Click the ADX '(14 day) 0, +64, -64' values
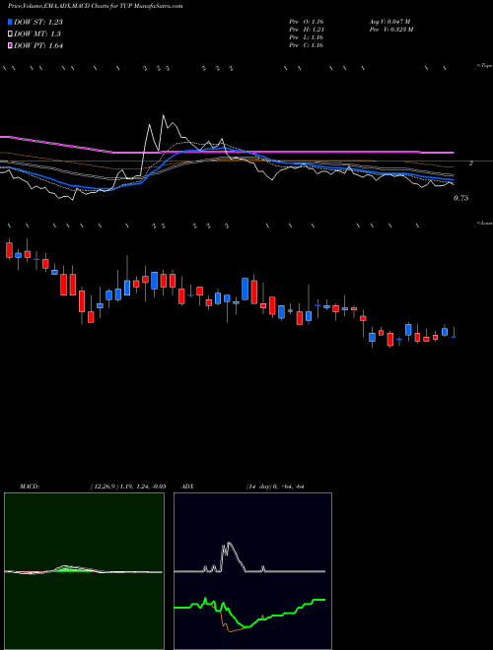 click(x=275, y=487)
